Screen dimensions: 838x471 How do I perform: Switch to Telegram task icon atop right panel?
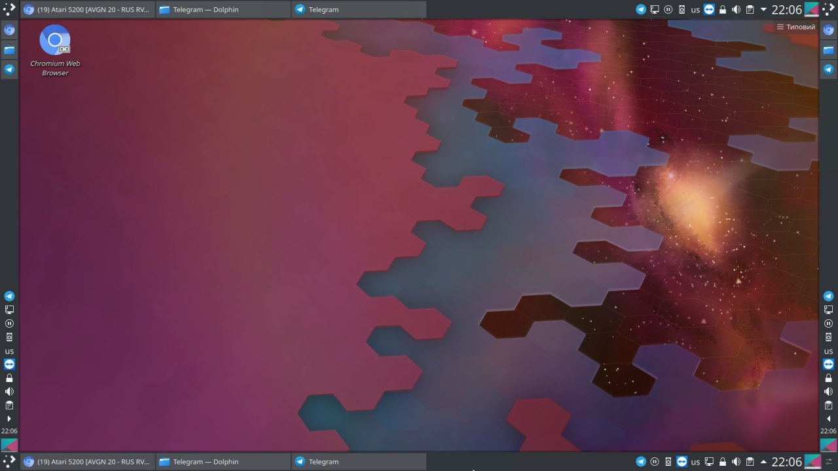pos(828,69)
